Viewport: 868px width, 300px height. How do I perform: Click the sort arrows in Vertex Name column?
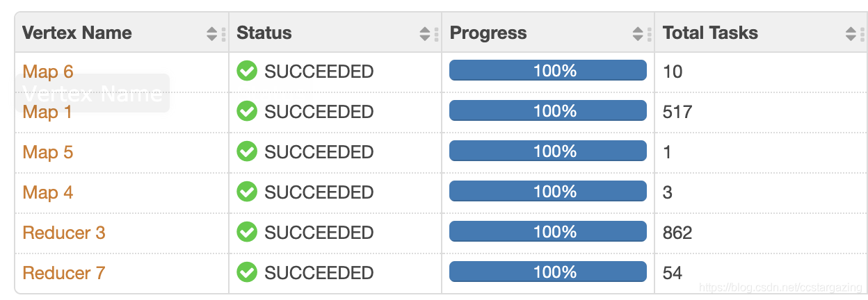click(x=212, y=33)
